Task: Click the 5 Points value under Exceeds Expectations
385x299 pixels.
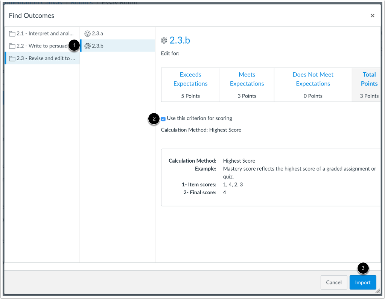Action: (x=190, y=96)
